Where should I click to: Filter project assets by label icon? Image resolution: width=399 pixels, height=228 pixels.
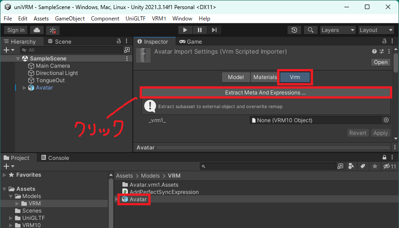363,167
